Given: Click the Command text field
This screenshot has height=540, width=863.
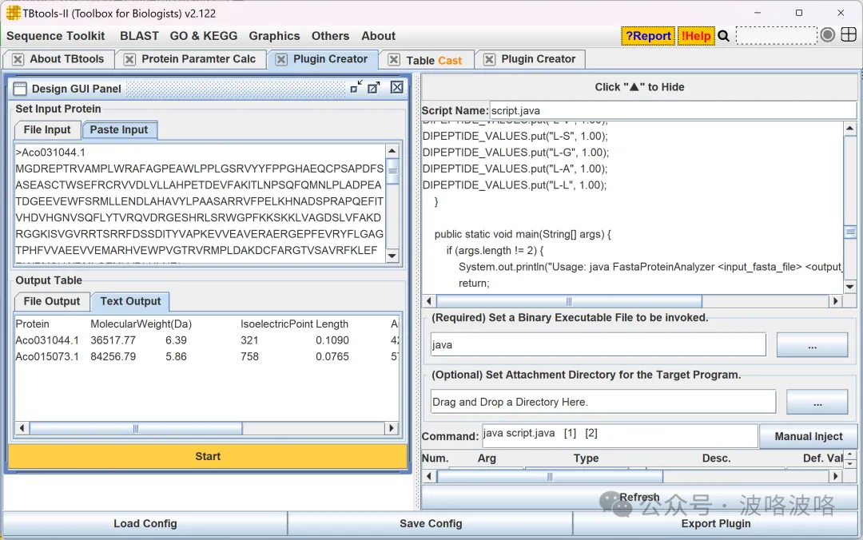Looking at the screenshot, I should [620, 435].
